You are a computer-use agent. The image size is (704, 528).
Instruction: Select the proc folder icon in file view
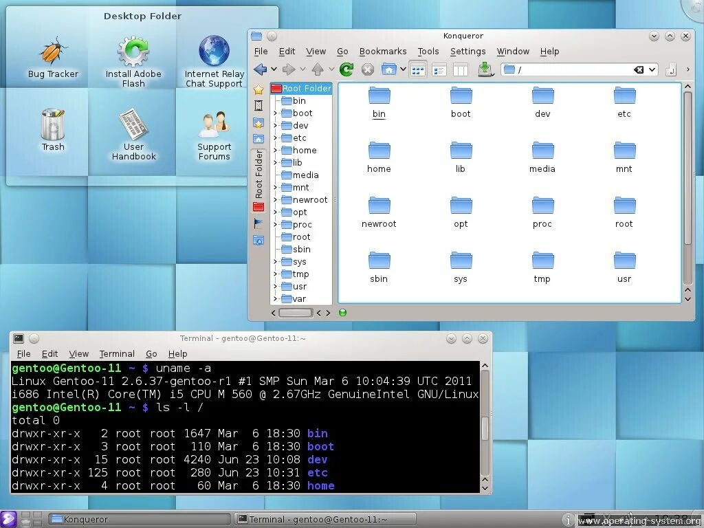[542, 212]
